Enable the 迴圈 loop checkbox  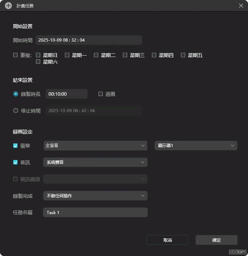point(101,94)
